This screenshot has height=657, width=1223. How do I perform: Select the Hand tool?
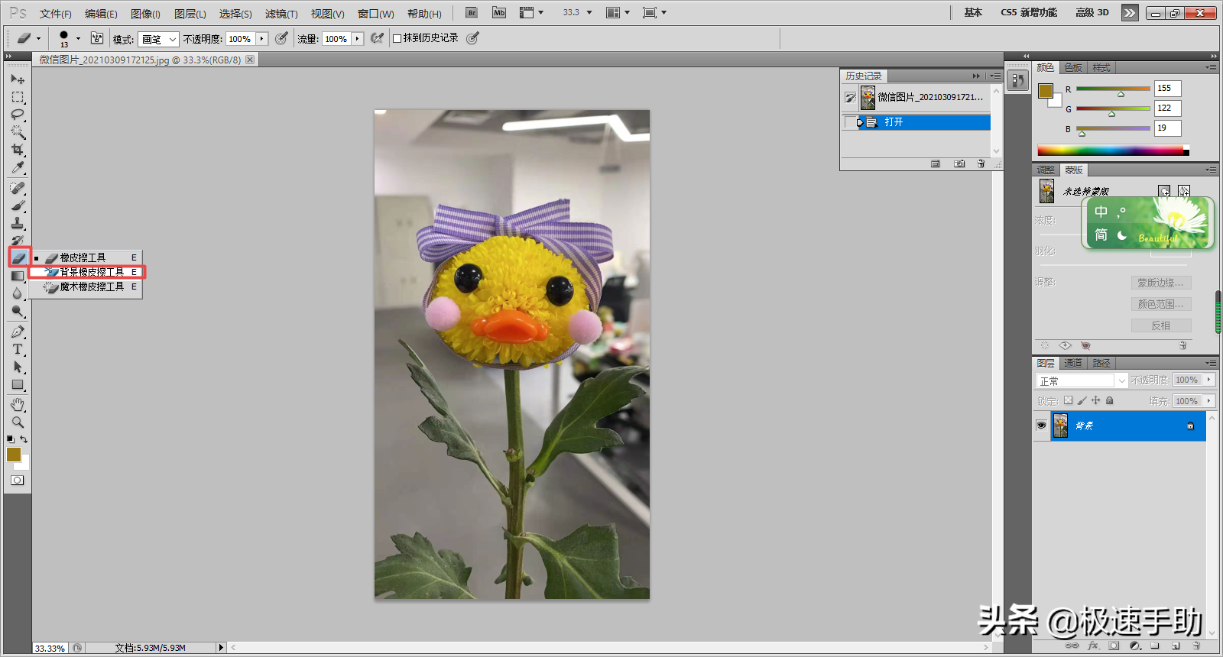pos(18,404)
